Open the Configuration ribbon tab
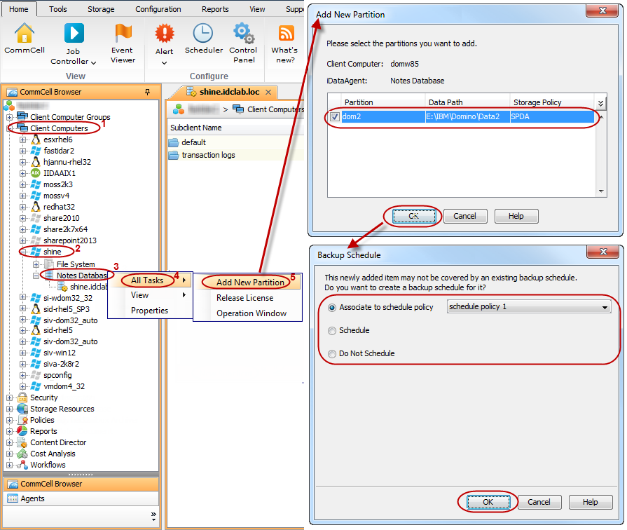 [x=158, y=9]
